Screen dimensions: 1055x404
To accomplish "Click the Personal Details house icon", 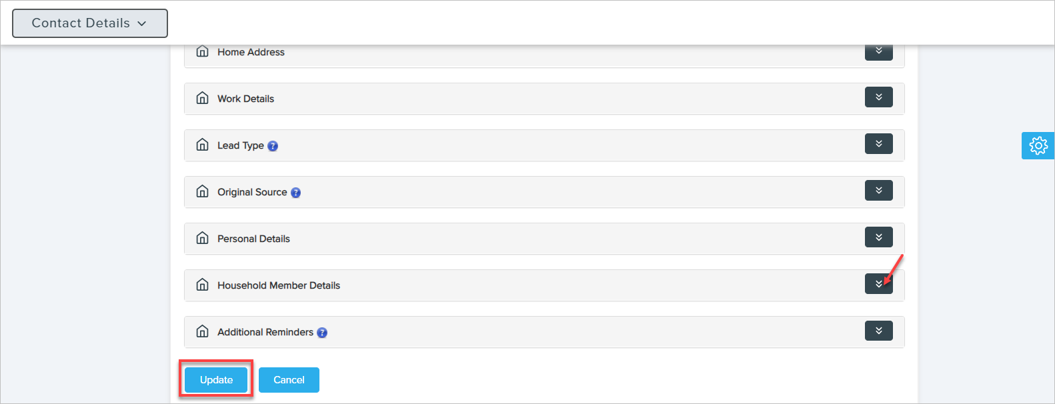I will click(x=203, y=238).
